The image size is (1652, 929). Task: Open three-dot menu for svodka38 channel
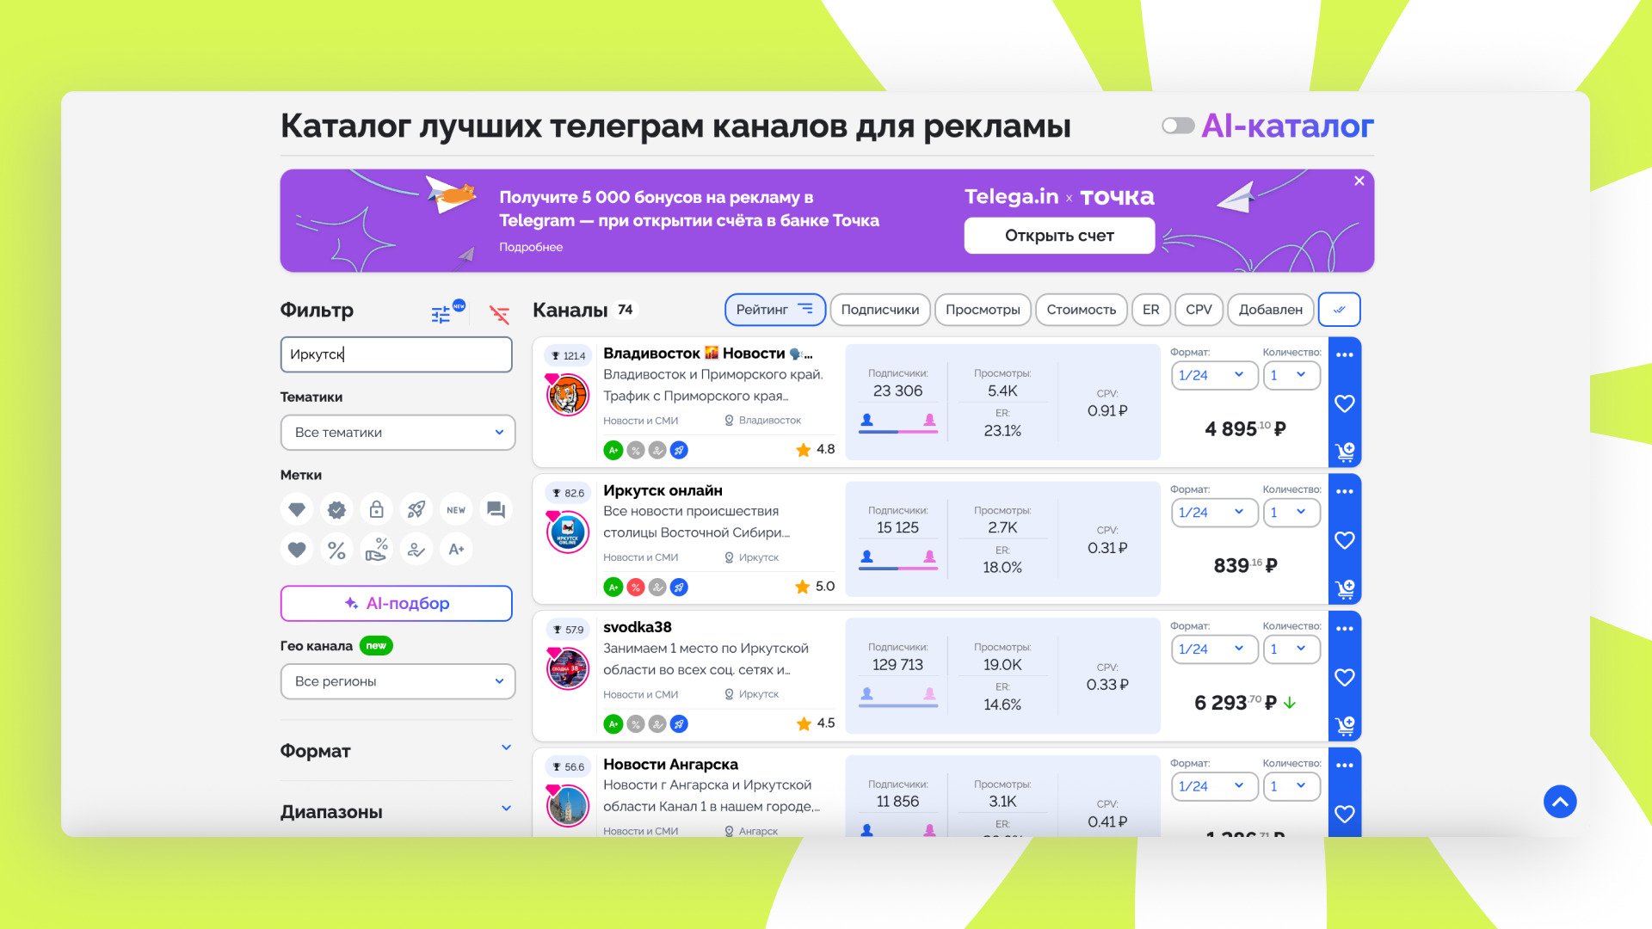[x=1344, y=628]
